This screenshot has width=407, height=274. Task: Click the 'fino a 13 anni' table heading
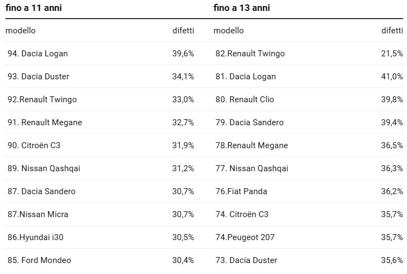point(242,8)
